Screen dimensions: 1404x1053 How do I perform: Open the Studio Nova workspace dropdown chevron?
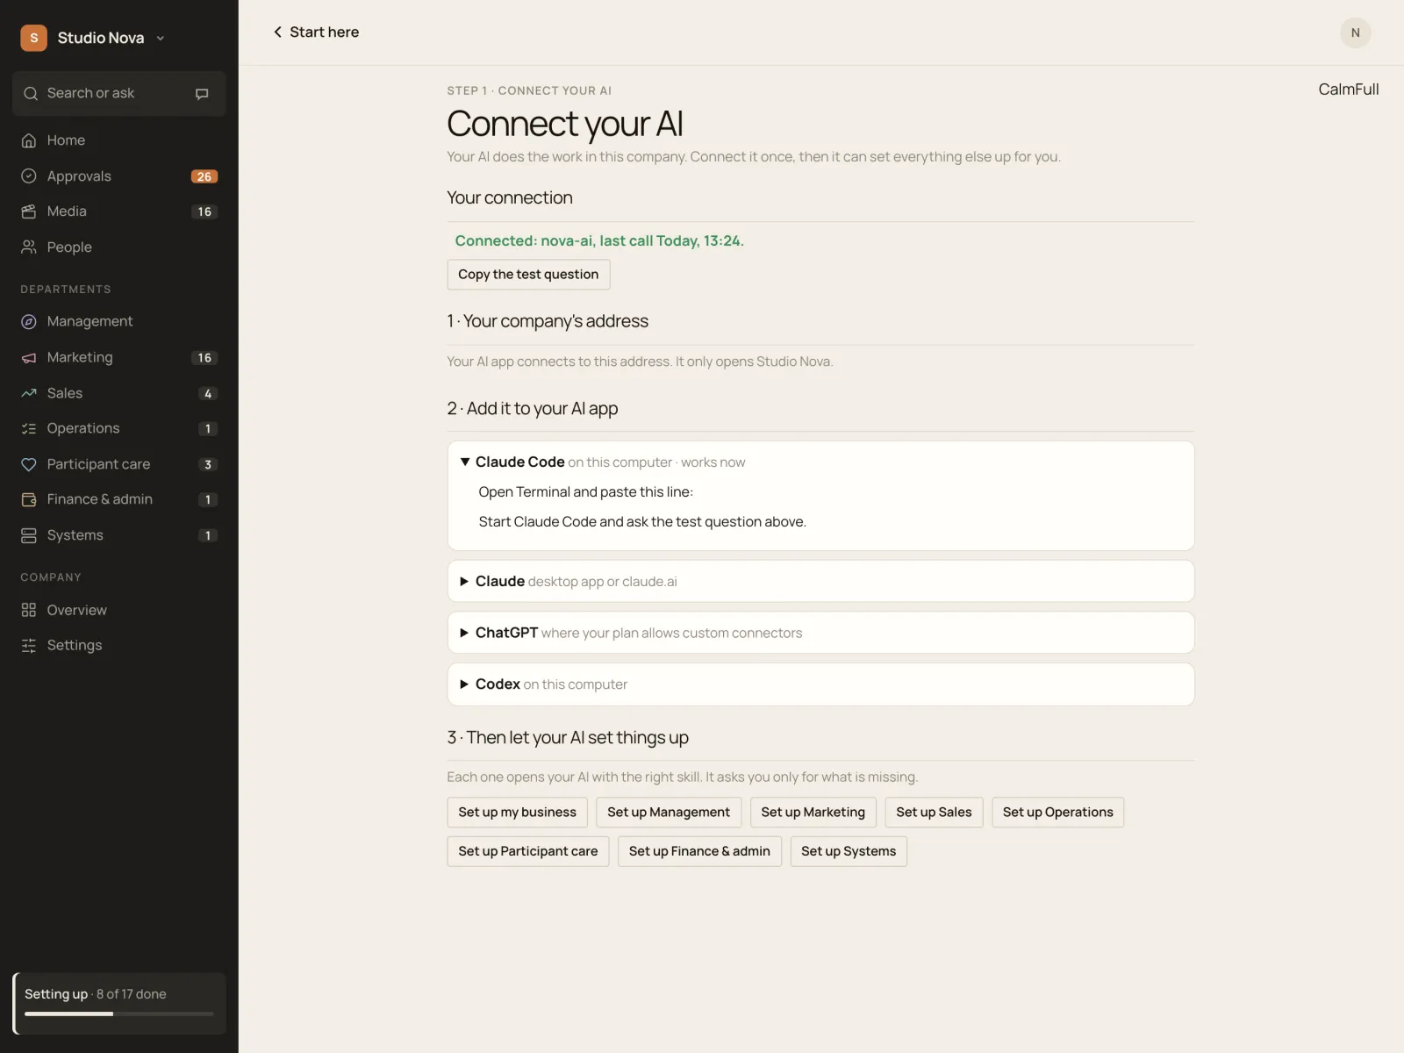161,39
